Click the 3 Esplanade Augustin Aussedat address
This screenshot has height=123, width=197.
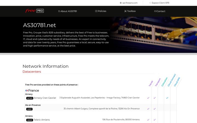(100, 98)
